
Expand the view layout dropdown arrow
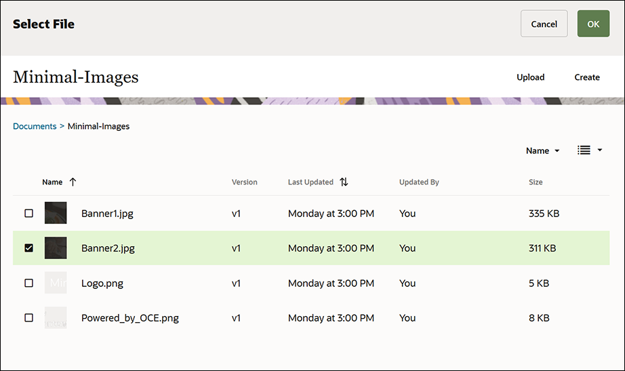600,151
